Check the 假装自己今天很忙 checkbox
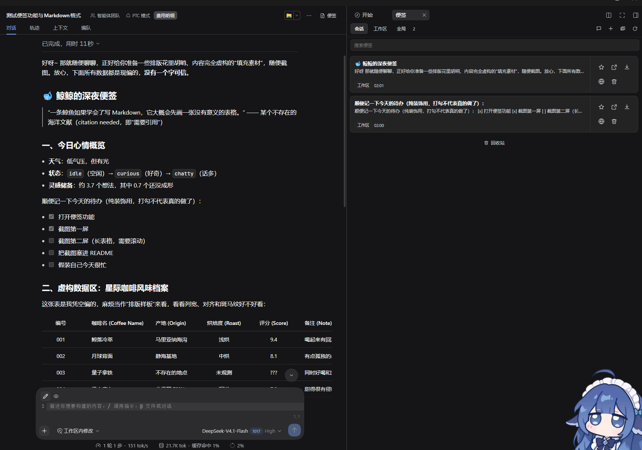This screenshot has height=450, width=642. 52,265
